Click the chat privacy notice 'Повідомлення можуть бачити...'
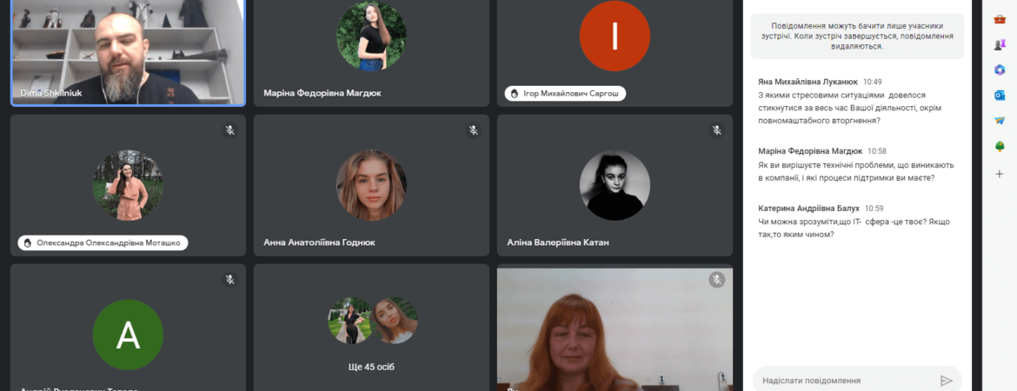The width and height of the screenshot is (1017, 391). (857, 36)
